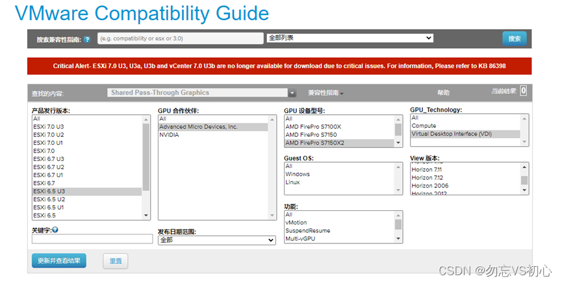Select ESXi 6.7 U1 in release list
The image size is (562, 283).
(87, 175)
